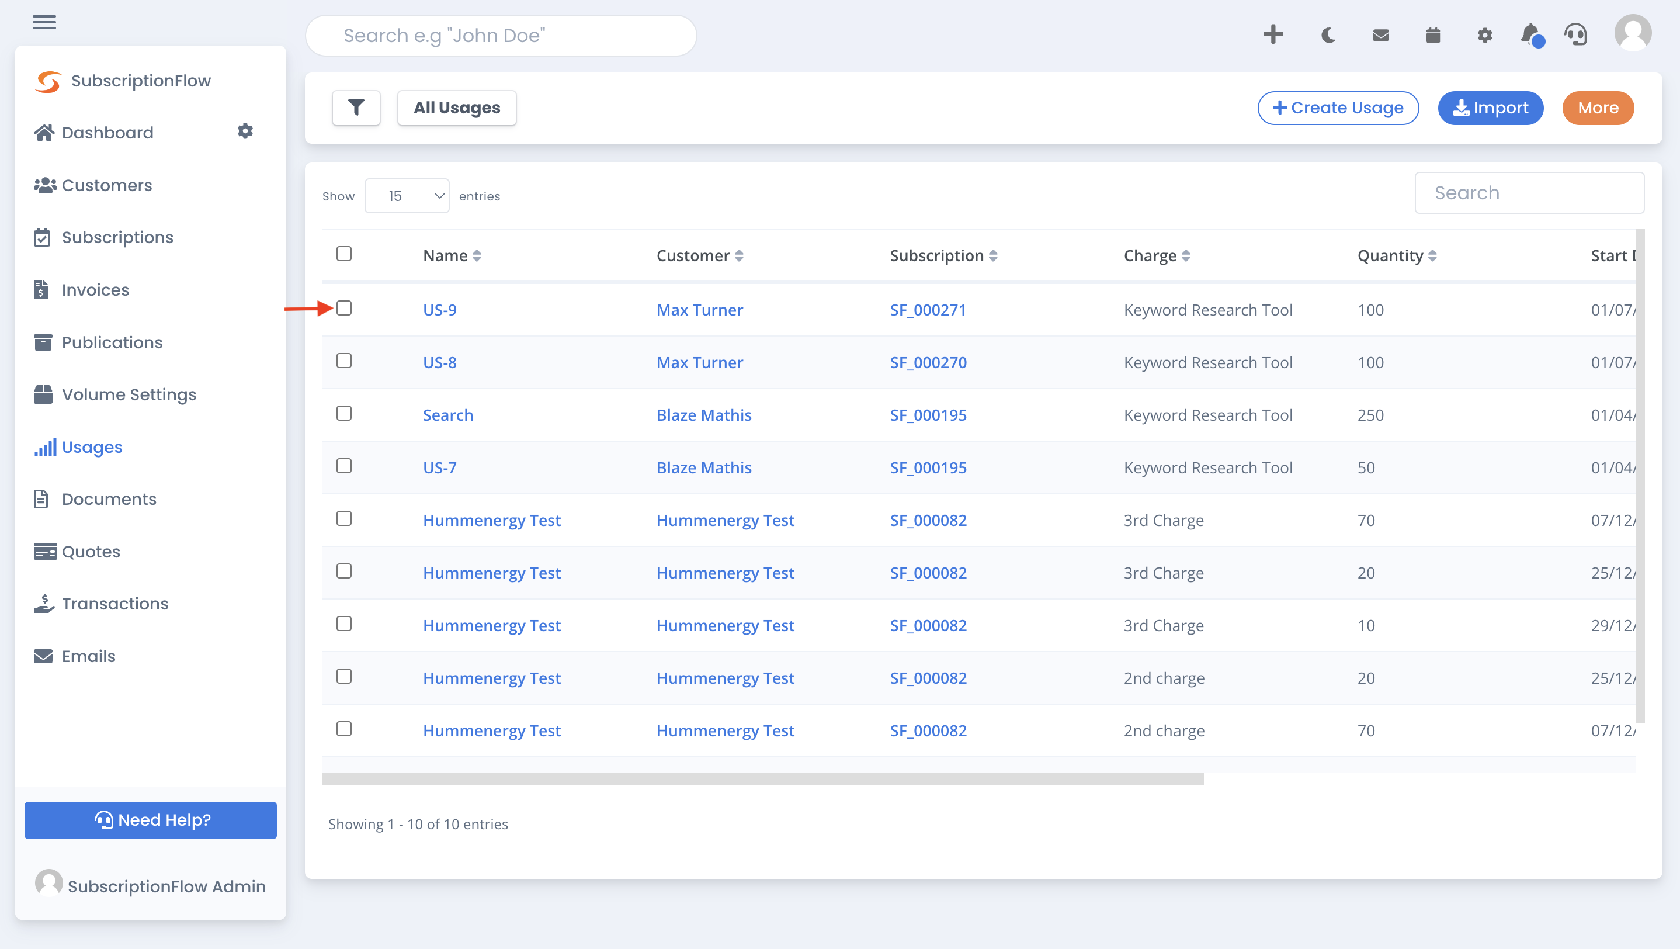Viewport: 1680px width, 949px height.
Task: Click SubscriptionFlow Admin user at sidebar bottom
Action: pyautogui.click(x=151, y=885)
